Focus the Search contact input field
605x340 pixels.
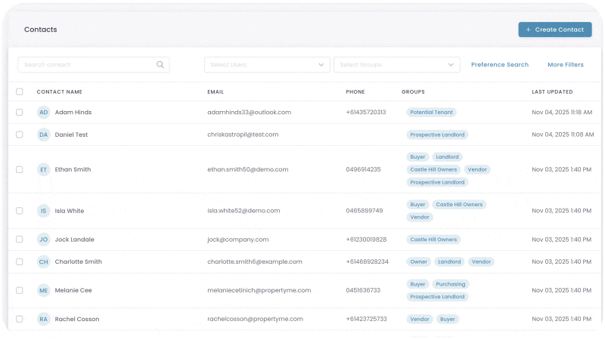(x=93, y=65)
